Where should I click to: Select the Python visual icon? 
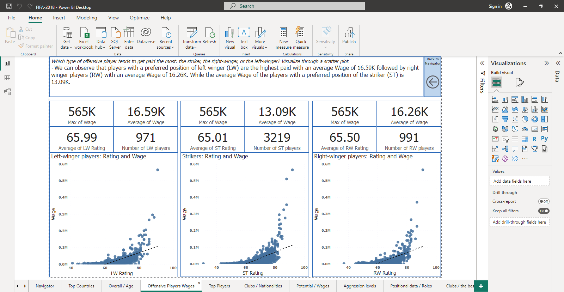544,139
